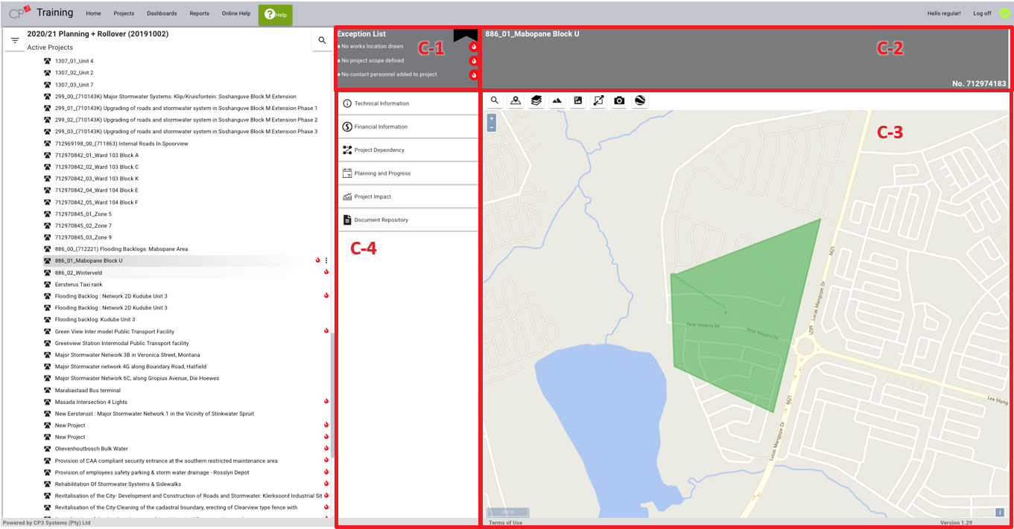The image size is (1014, 529).
Task: Click the terrain mountain map icon
Action: click(x=557, y=100)
